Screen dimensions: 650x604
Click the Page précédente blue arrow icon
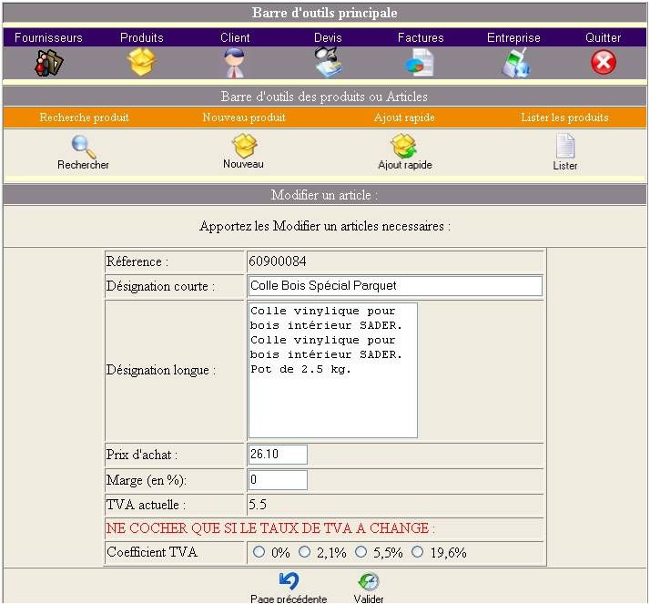pyautogui.click(x=289, y=581)
